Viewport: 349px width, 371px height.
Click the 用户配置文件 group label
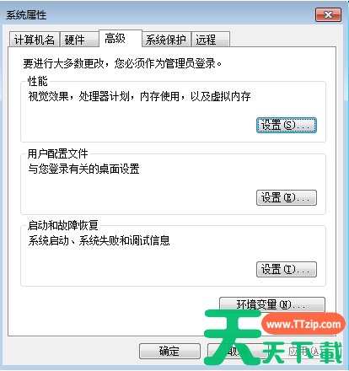(x=57, y=153)
